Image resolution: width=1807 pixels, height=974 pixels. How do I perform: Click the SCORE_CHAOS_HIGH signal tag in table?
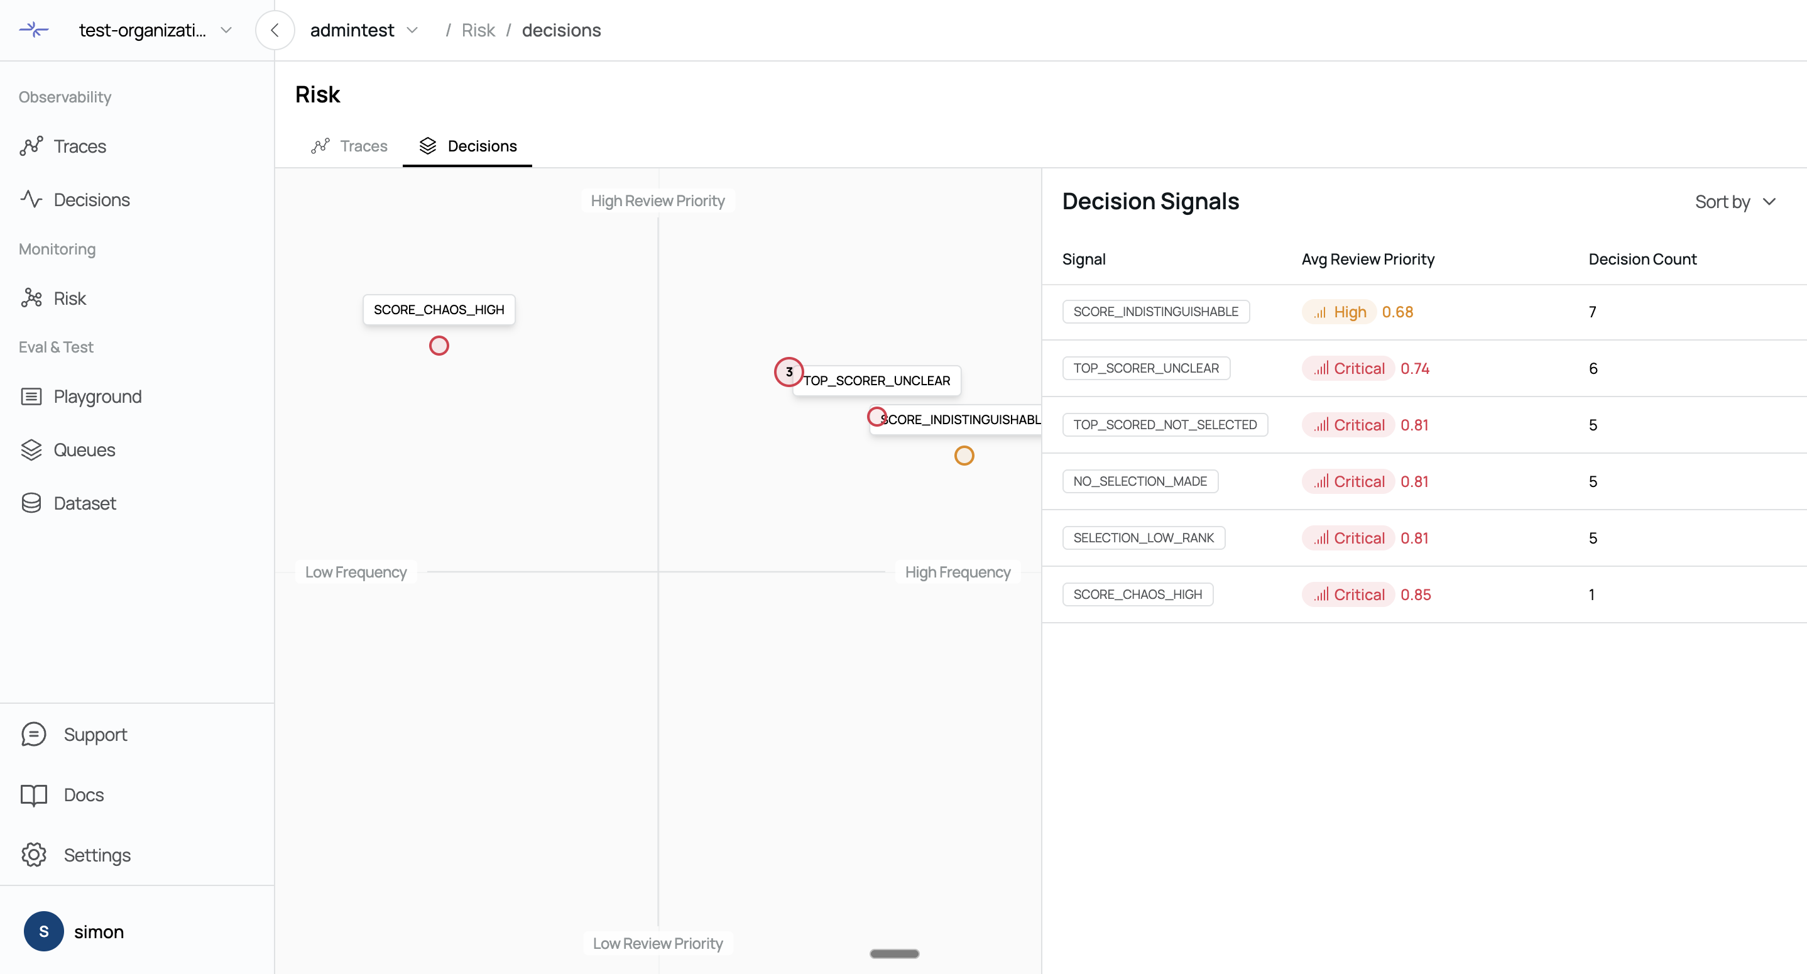1137,594
